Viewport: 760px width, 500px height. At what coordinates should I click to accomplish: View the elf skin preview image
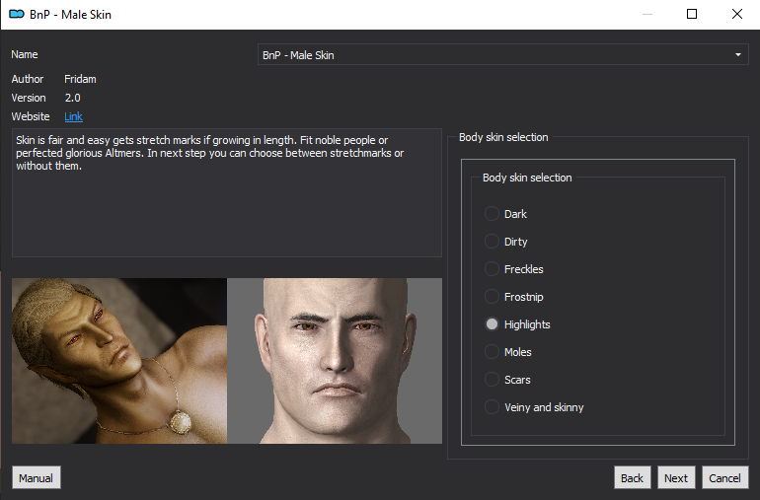119,361
